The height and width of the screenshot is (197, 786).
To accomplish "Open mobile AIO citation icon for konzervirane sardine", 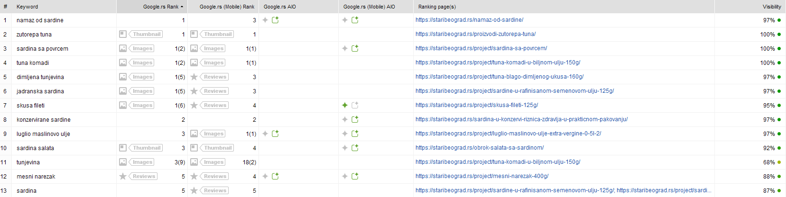I will [x=355, y=119].
